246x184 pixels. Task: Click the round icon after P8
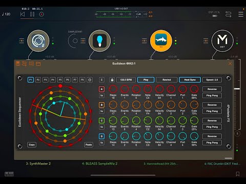90,80
